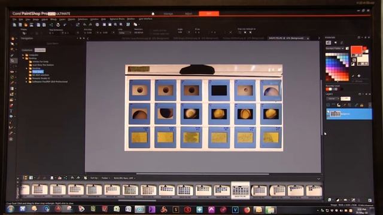Open the Collections tab in Navigation
Viewport: 383px width, 215px height.
[x=27, y=50]
